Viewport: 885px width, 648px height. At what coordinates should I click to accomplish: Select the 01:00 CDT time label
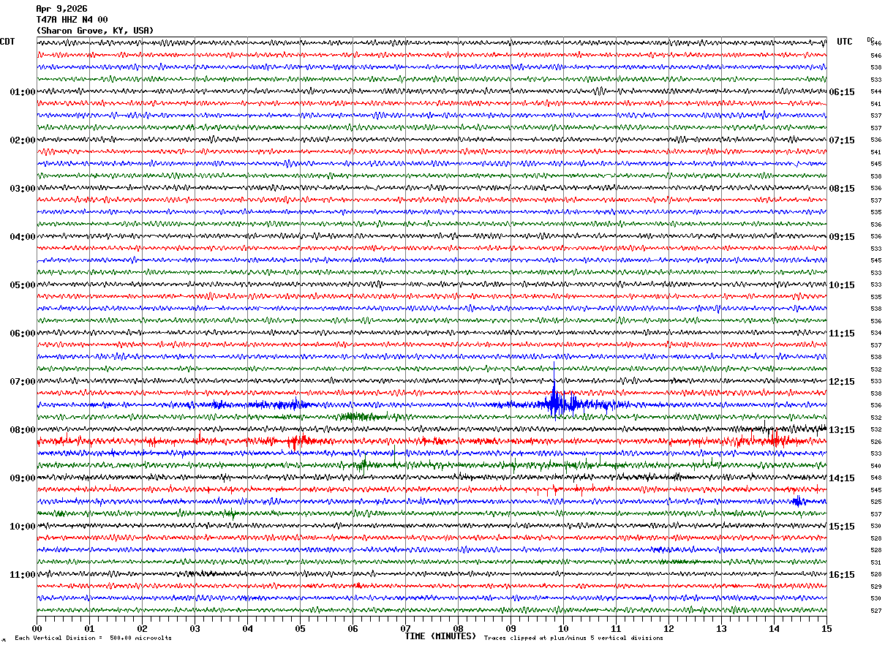point(23,92)
